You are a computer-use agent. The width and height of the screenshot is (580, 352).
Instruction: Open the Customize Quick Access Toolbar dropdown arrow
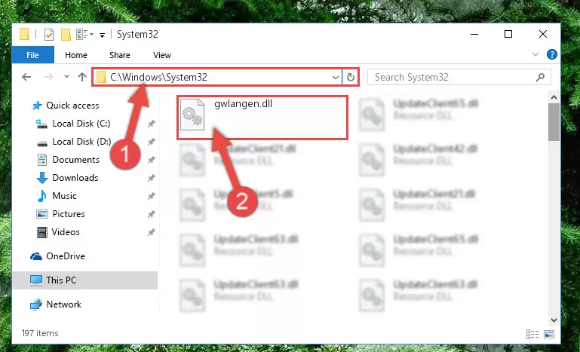coord(102,35)
